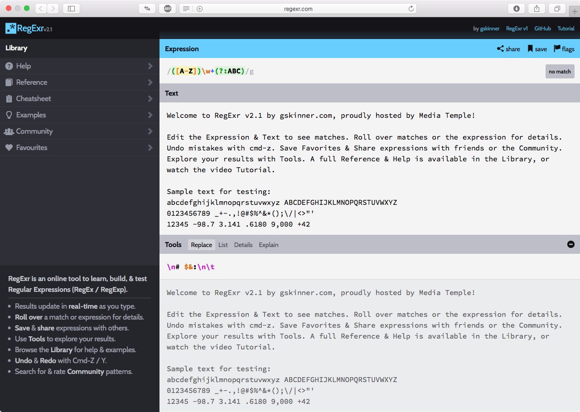The image size is (580, 412).
Task: Click the AdBlock Plus toolbar icon
Action: point(167,8)
